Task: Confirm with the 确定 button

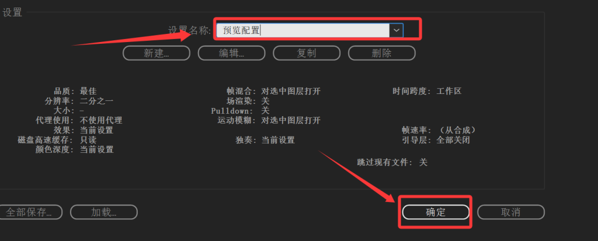Action: (436, 212)
